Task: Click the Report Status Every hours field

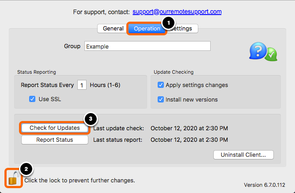Action: tap(82, 85)
